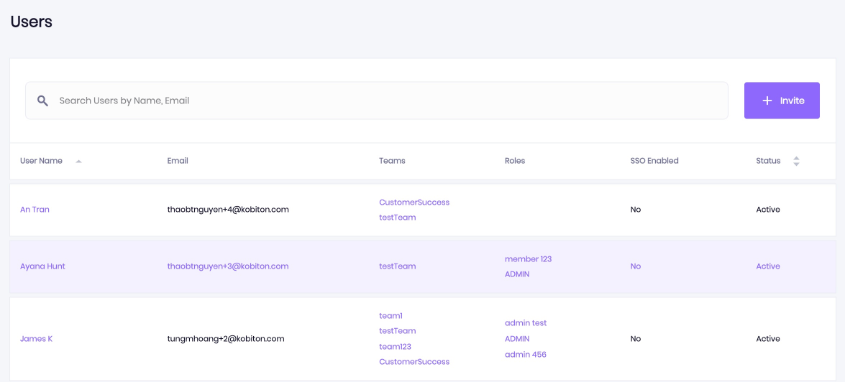Select email thaobtnguyen+4@kobiton.com
The width and height of the screenshot is (845, 382).
point(228,209)
